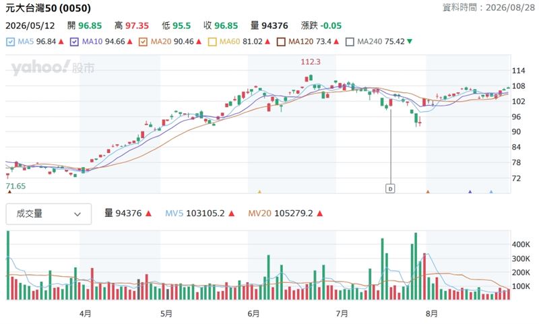
Task: Uncheck the MA10 moving average checkbox
Action: pos(74,42)
